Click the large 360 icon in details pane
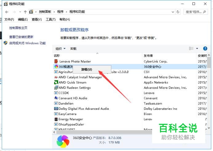 pos(63,141)
